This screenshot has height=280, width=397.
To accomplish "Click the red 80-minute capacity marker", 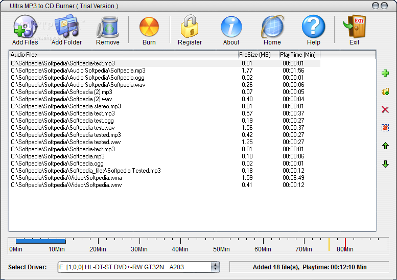I will point(345,245).
